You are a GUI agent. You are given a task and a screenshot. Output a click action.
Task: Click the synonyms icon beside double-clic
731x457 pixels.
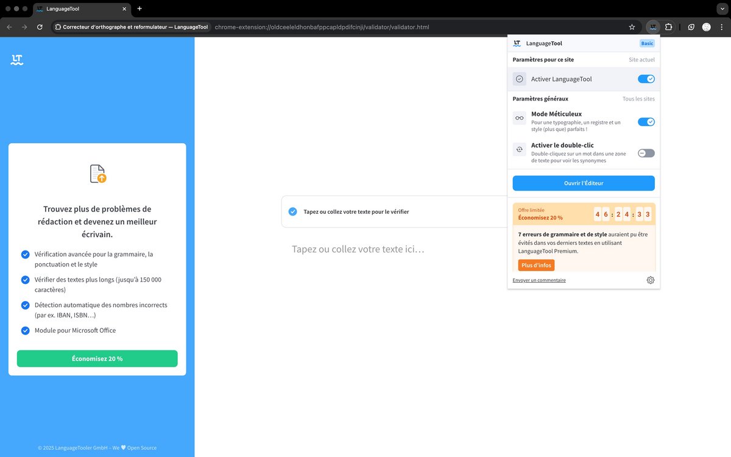pyautogui.click(x=520, y=149)
